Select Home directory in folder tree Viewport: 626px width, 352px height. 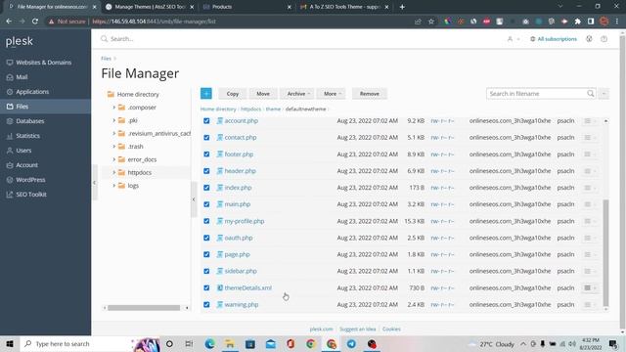(138, 94)
